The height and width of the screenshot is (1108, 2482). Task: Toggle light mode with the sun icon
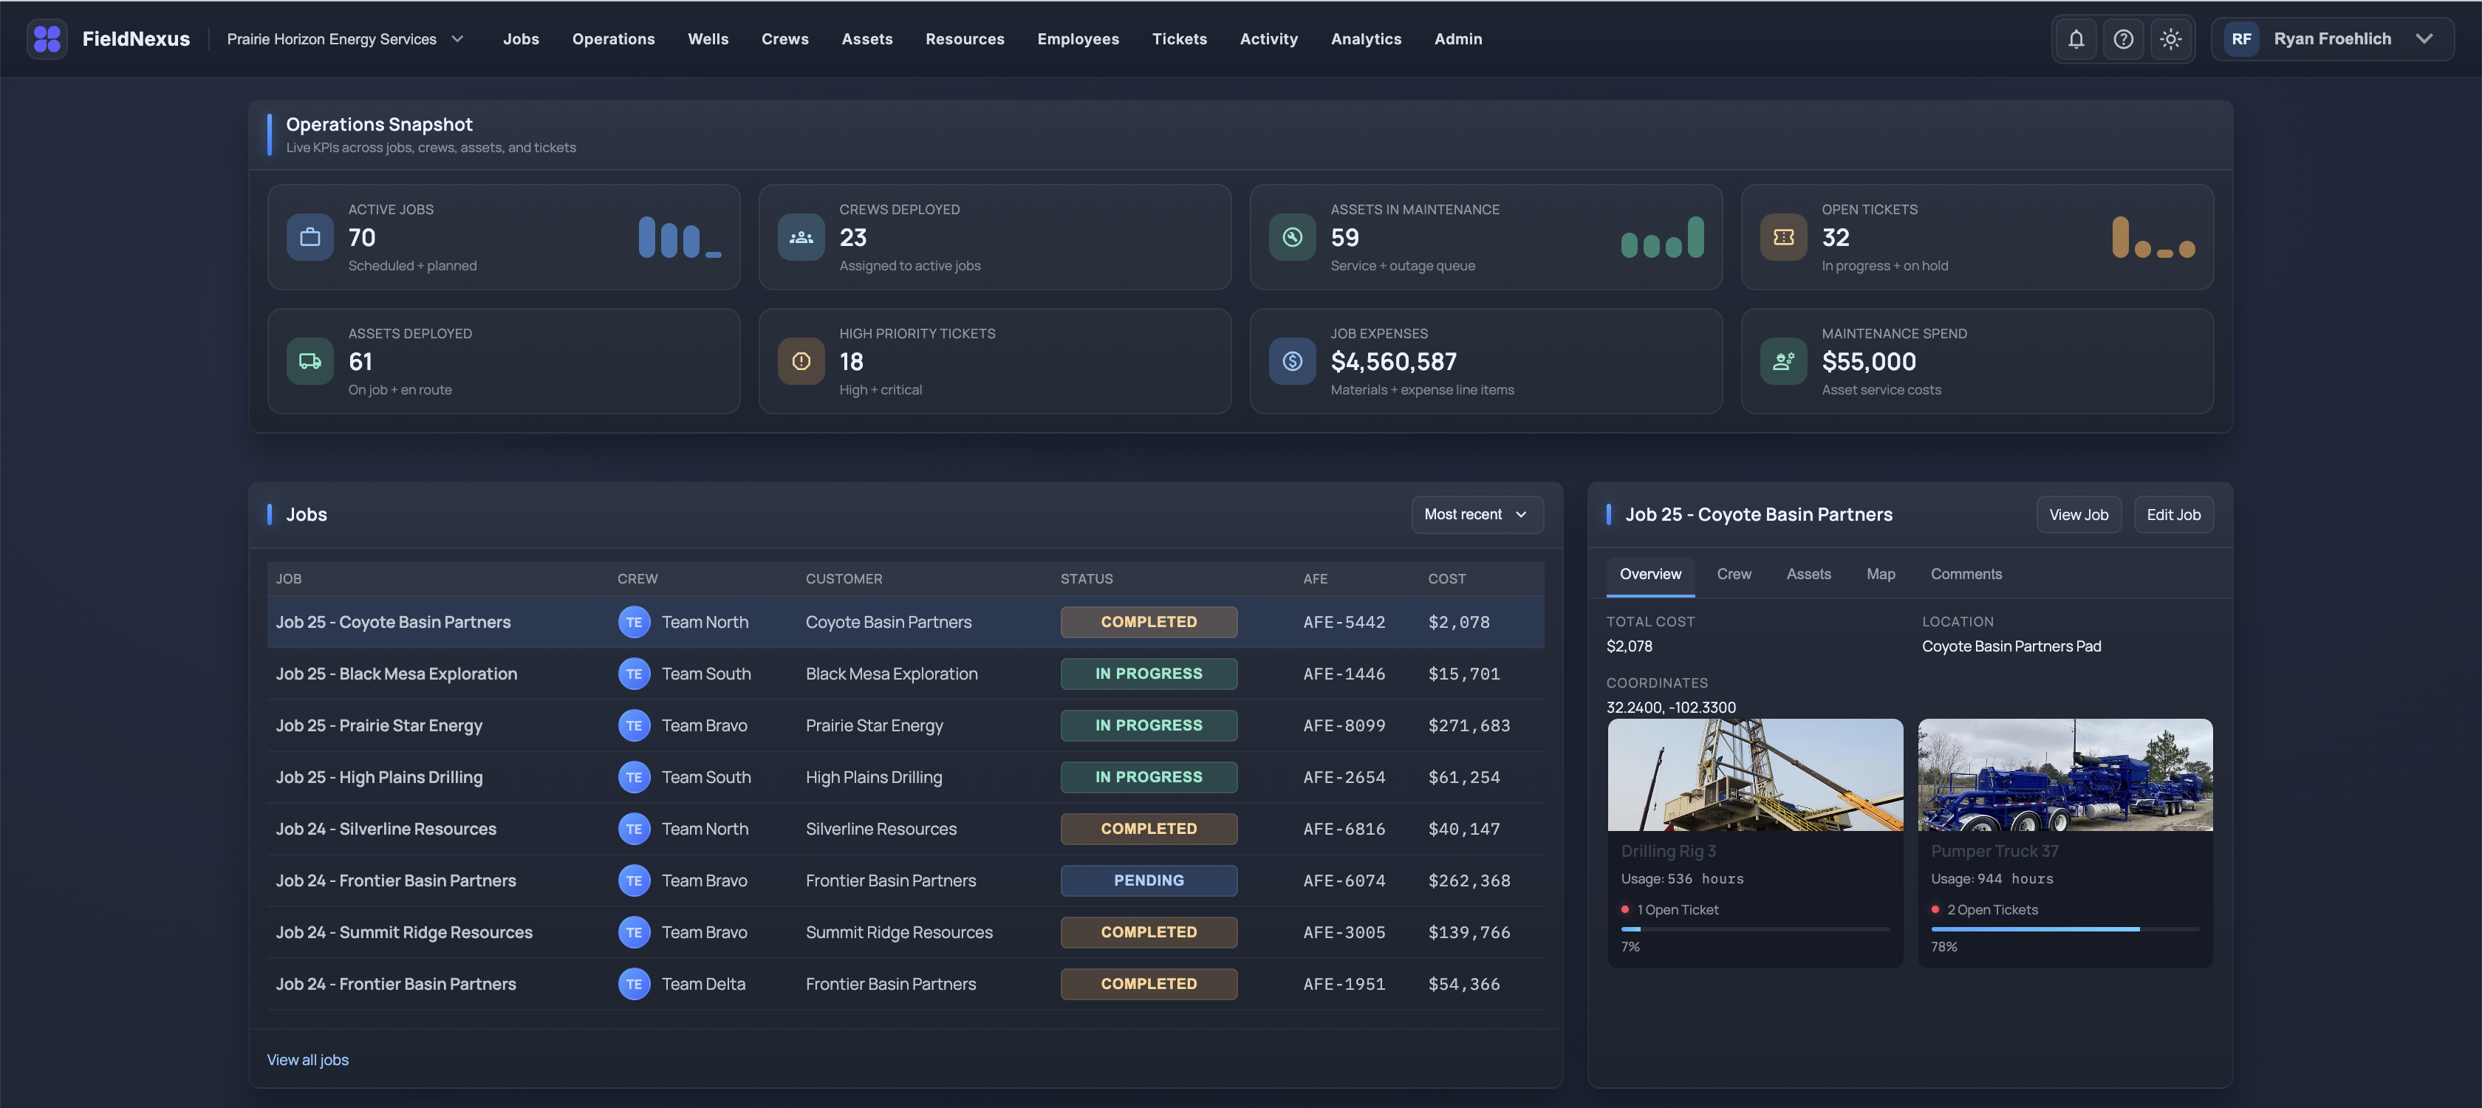(x=2172, y=38)
